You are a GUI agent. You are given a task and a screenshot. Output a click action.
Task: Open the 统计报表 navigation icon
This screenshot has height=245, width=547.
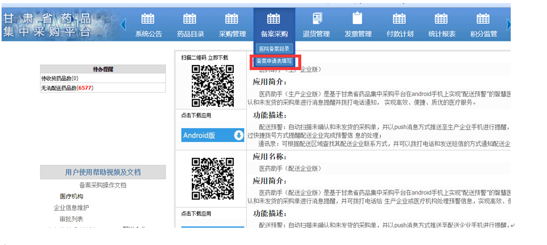point(442,18)
